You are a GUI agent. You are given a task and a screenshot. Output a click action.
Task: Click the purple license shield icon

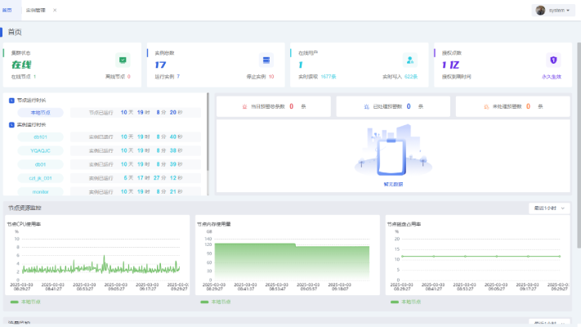pyautogui.click(x=553, y=60)
